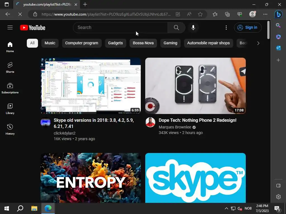Image resolution: width=286 pixels, height=214 pixels.
Task: Open browser Collections
Action: point(227,14)
